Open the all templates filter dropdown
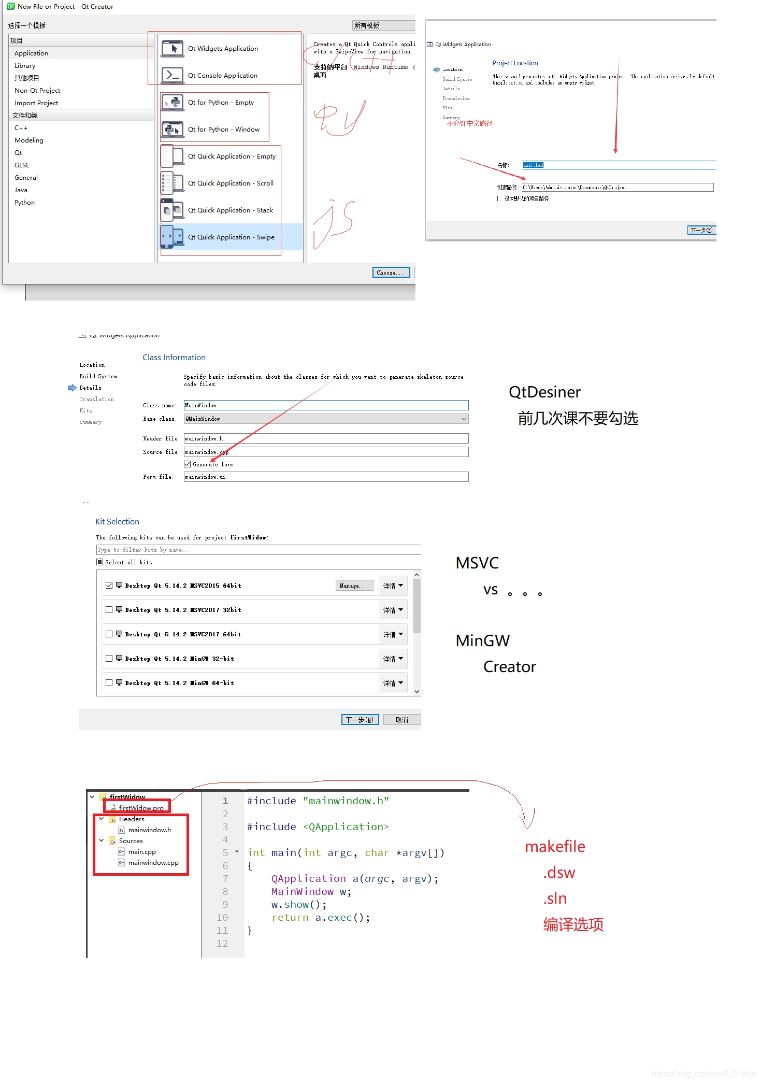The width and height of the screenshot is (761, 1083). click(384, 25)
